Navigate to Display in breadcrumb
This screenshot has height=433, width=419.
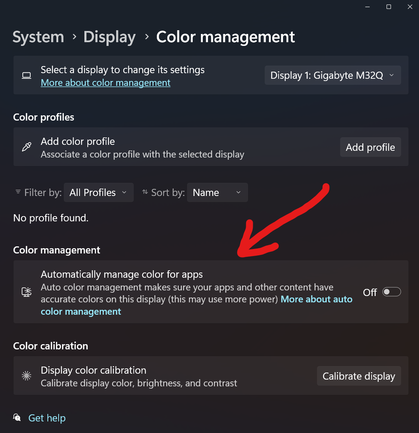110,37
